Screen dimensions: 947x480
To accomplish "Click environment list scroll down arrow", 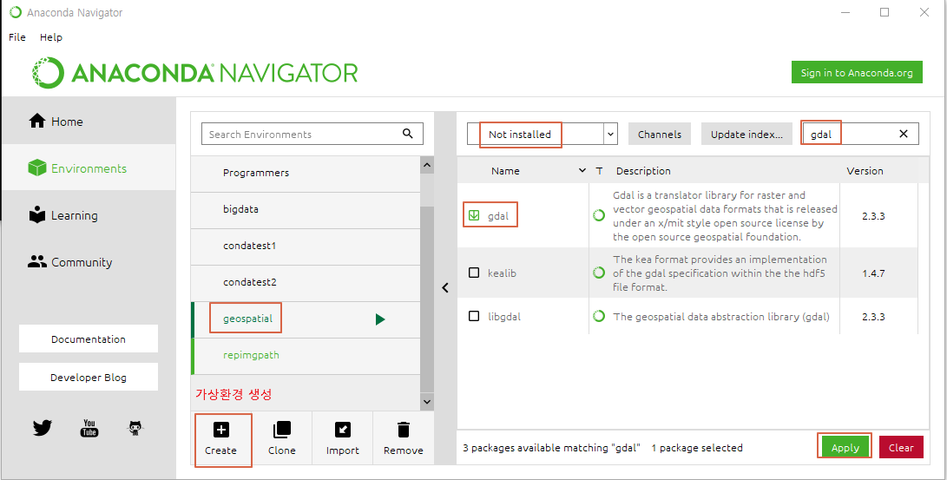I will point(427,401).
